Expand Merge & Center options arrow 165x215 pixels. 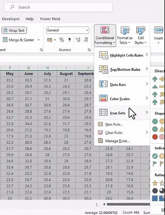[x=38, y=40]
